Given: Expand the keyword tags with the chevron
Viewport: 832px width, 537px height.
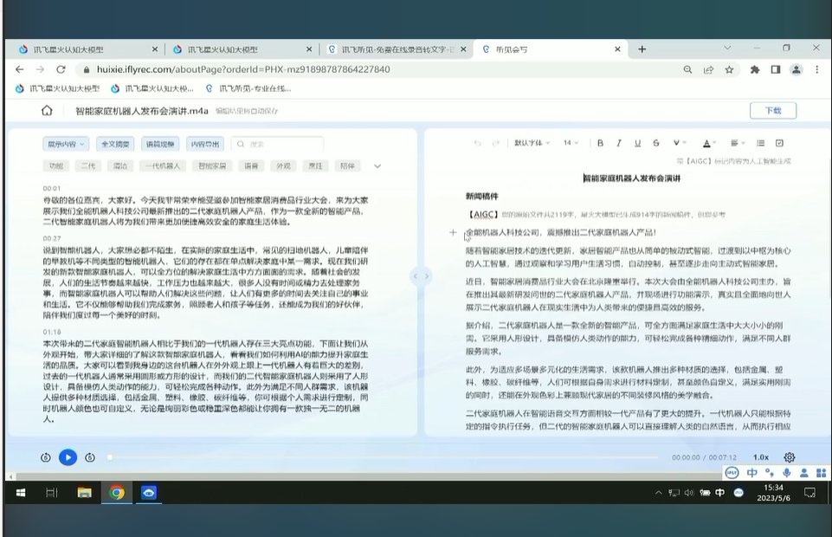Looking at the screenshot, I should 376,165.
